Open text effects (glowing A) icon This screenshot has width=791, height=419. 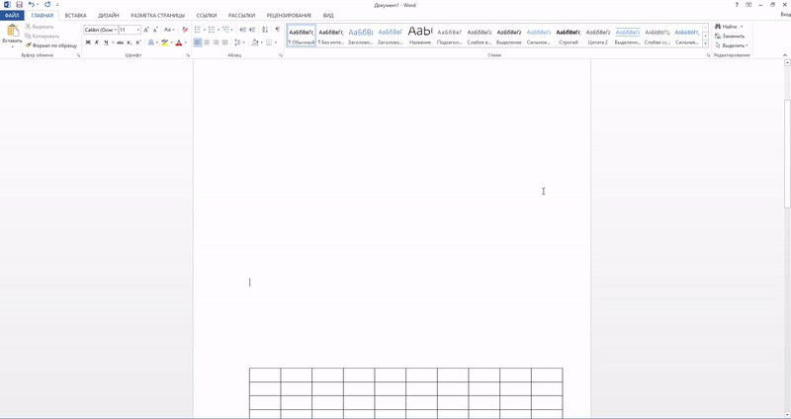(x=151, y=42)
